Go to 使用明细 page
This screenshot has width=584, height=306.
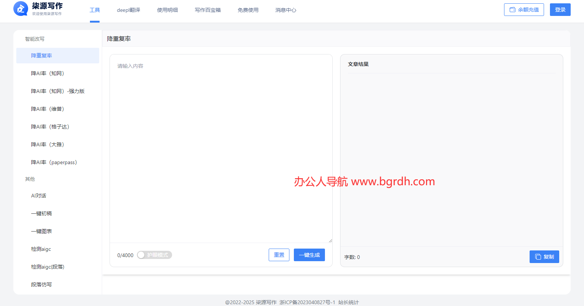tap(167, 10)
